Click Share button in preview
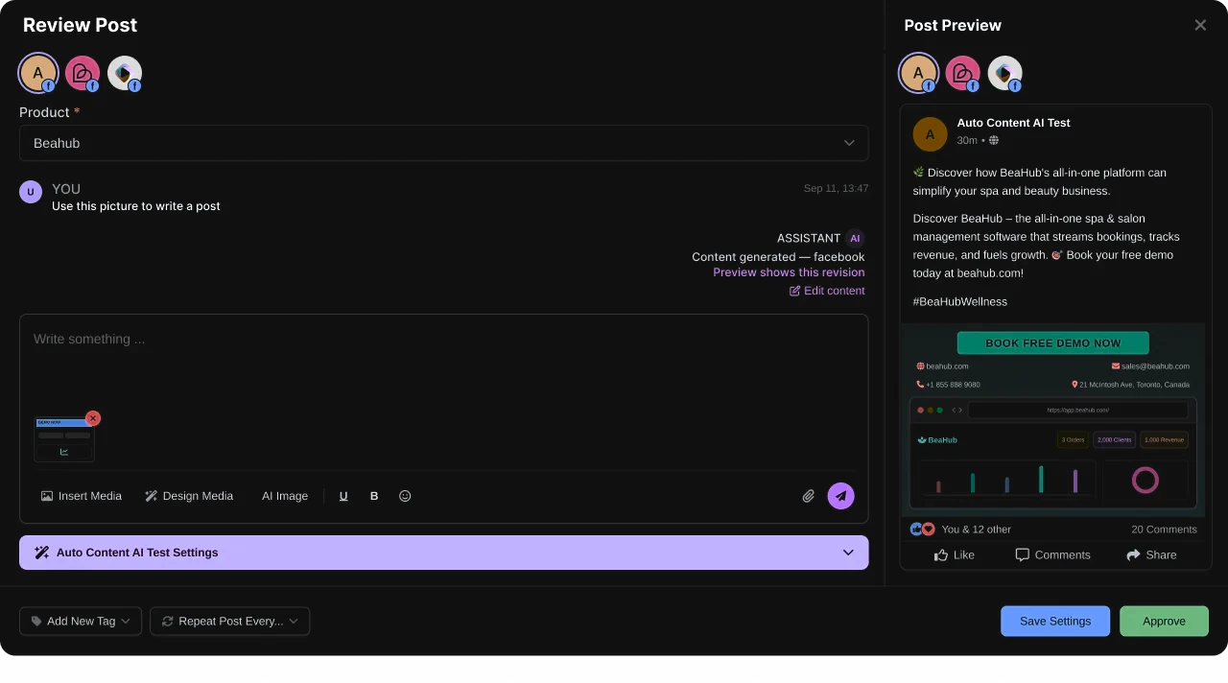This screenshot has width=1228, height=683. pos(1151,554)
